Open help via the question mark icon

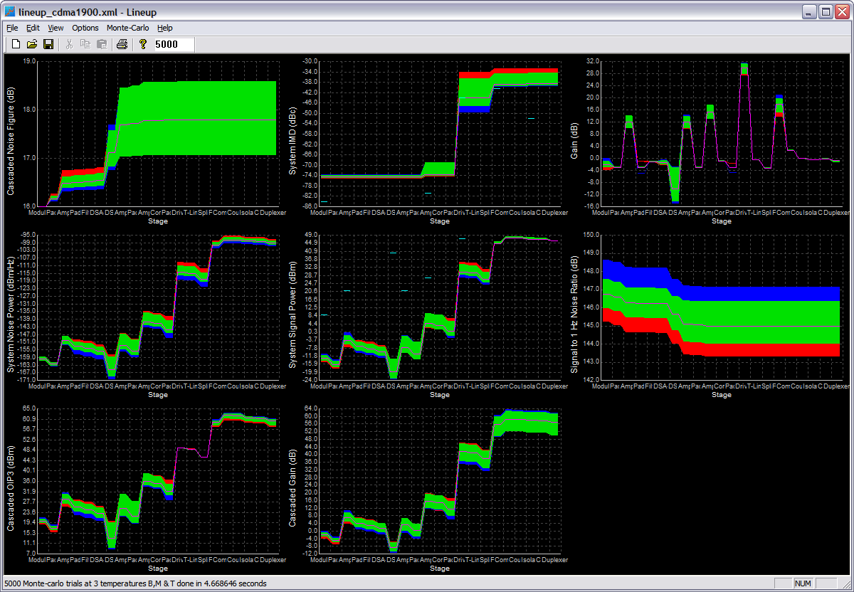tap(142, 45)
